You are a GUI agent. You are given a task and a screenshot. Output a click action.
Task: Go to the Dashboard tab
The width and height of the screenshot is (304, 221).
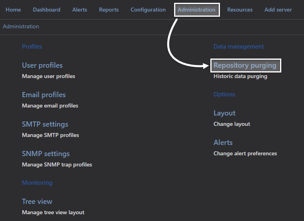click(x=47, y=10)
